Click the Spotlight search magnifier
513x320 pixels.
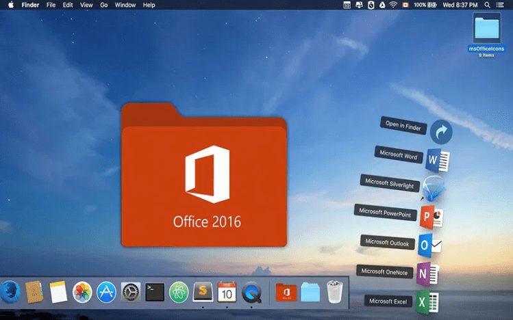[x=489, y=5]
